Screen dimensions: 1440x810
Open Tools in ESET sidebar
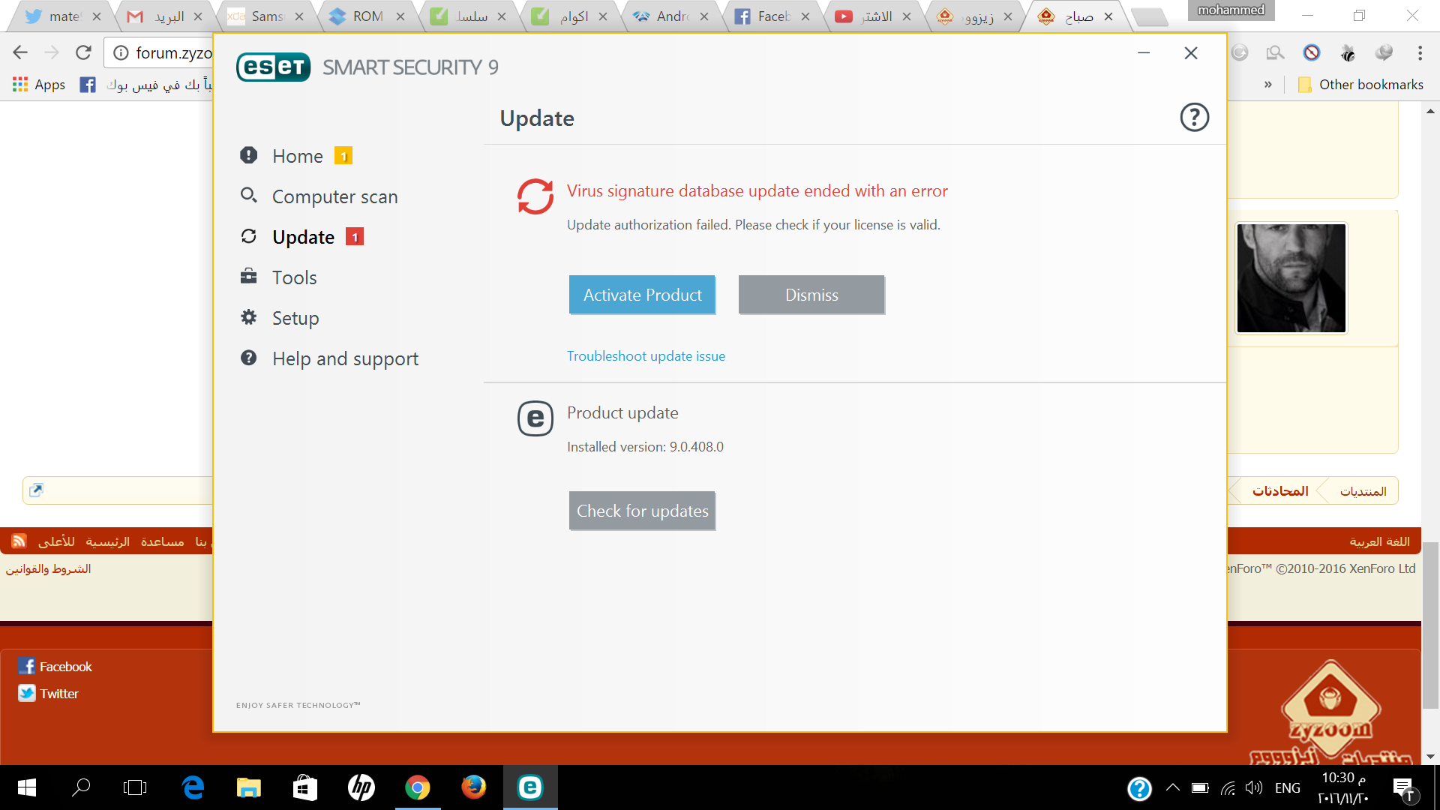point(294,277)
